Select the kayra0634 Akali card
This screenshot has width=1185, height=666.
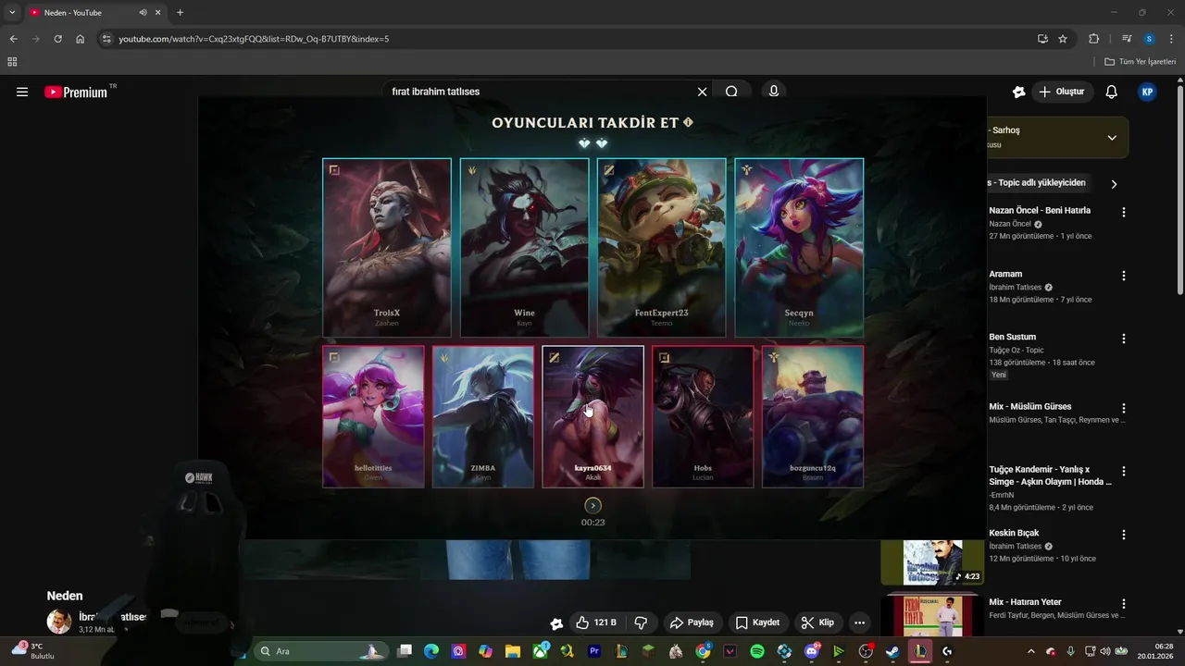pyautogui.click(x=592, y=416)
